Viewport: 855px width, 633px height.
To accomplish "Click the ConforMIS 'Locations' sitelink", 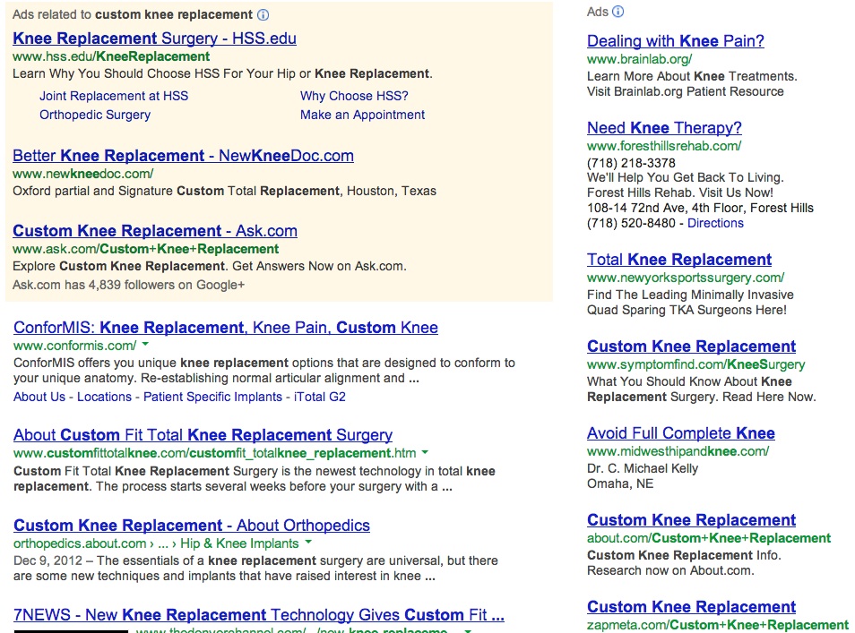I will pyautogui.click(x=104, y=397).
